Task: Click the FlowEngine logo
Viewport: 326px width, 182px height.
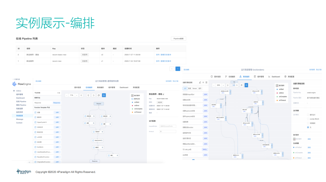Action: 21,84
